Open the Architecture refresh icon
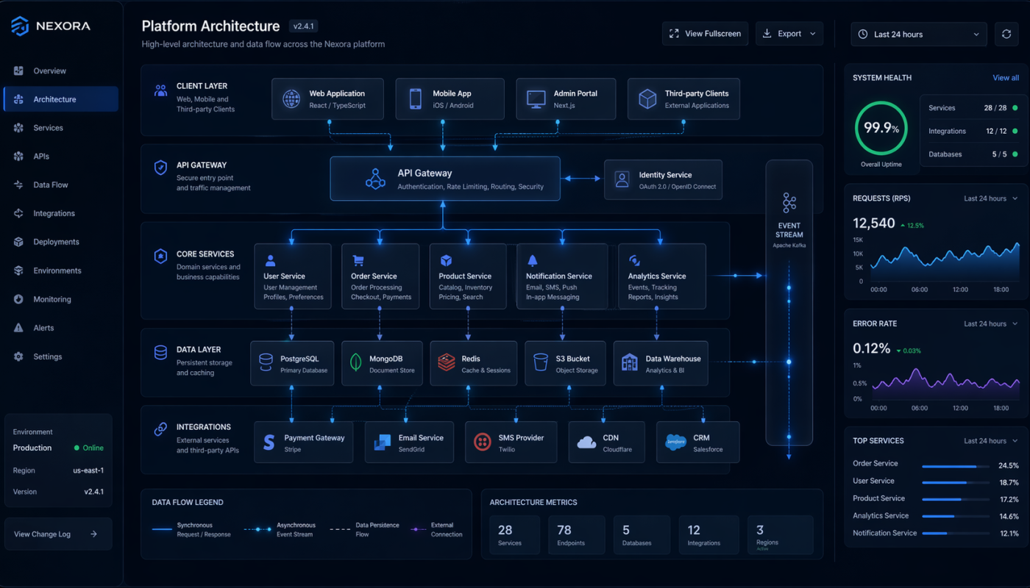The height and width of the screenshot is (588, 1030). point(1006,34)
